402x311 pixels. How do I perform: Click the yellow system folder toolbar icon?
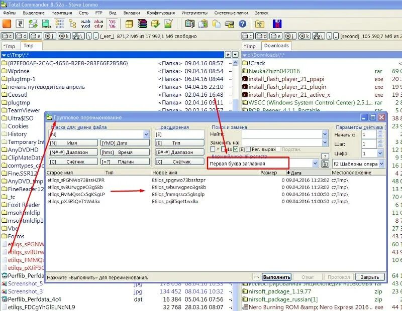click(x=260, y=24)
